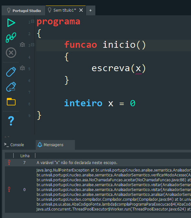Switch to the Portugol Studio tab
The height and width of the screenshot is (218, 191).
(24, 11)
